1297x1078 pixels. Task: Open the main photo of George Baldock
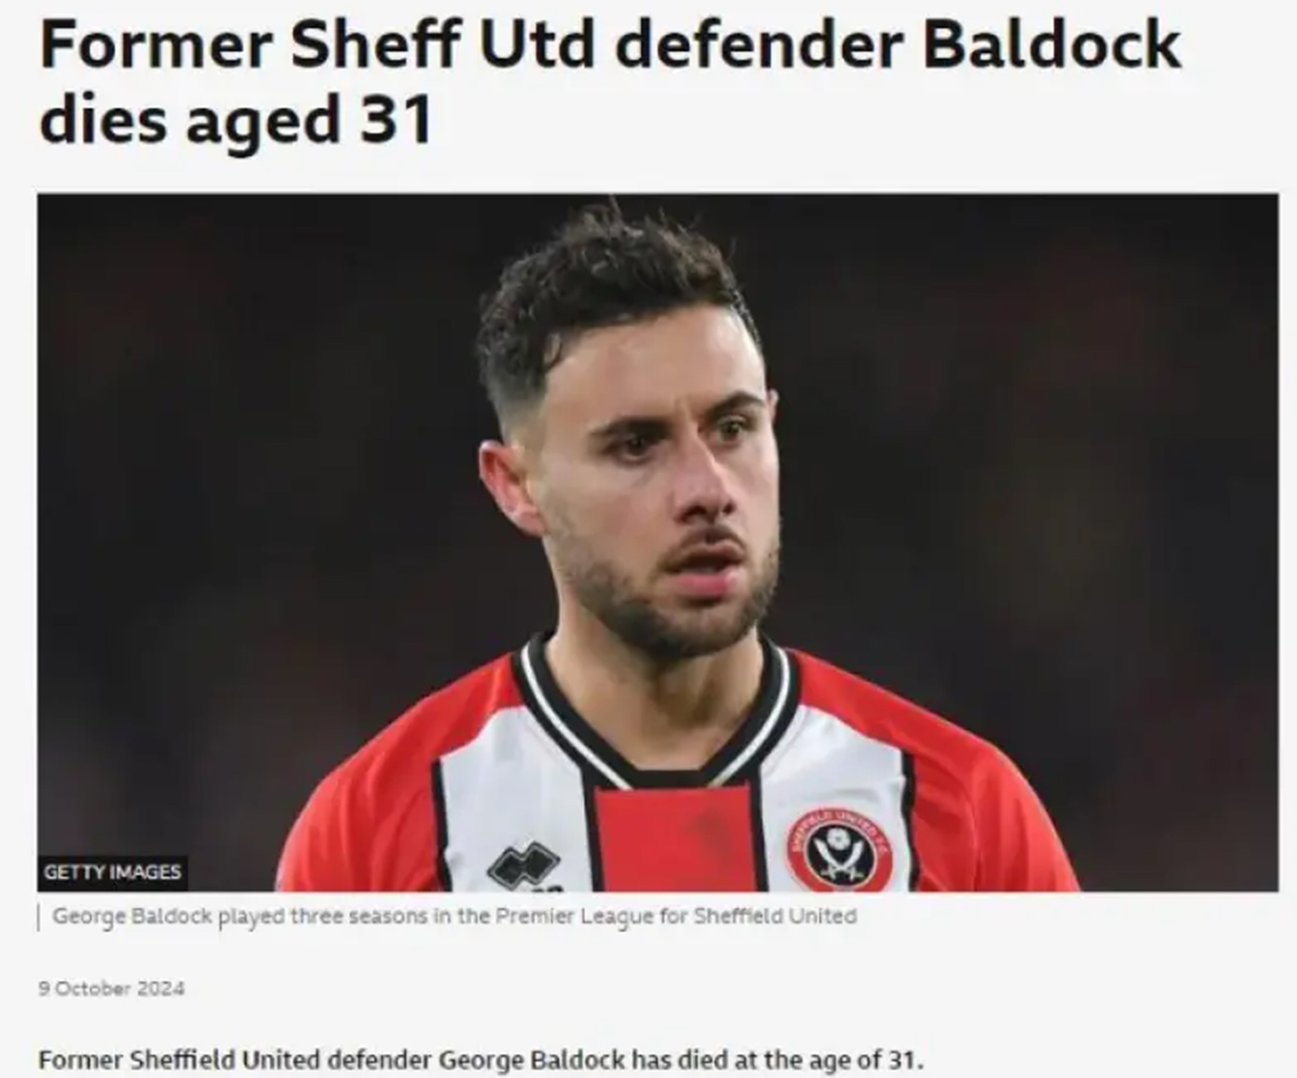[658, 543]
